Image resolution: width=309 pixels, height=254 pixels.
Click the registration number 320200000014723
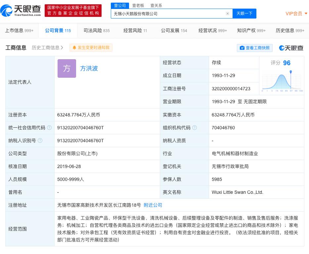click(231, 89)
